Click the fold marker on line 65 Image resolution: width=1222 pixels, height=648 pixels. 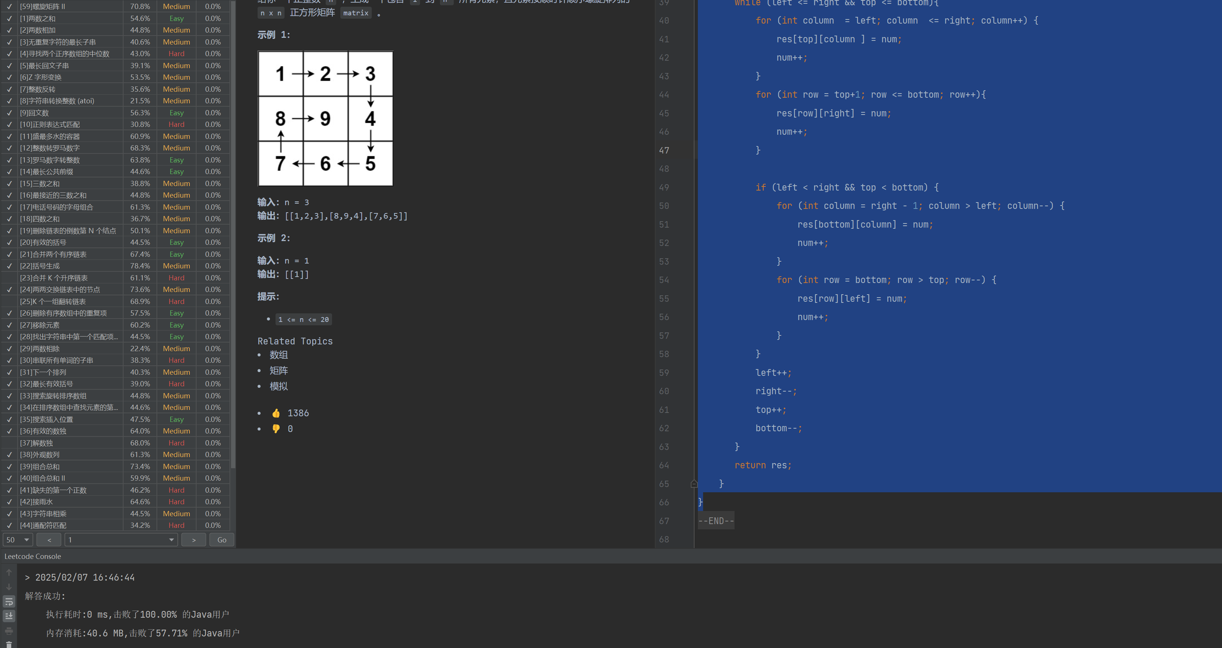pyautogui.click(x=694, y=484)
